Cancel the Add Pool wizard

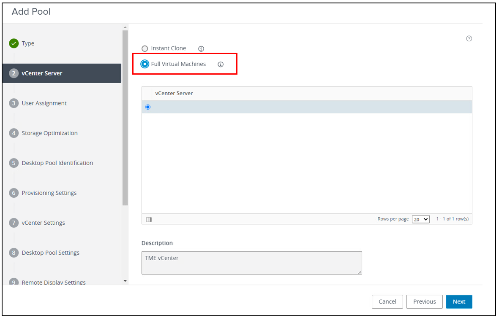click(387, 301)
